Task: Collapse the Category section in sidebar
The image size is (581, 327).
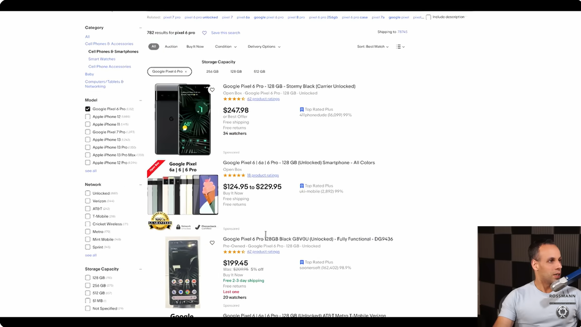Action: [x=141, y=28]
